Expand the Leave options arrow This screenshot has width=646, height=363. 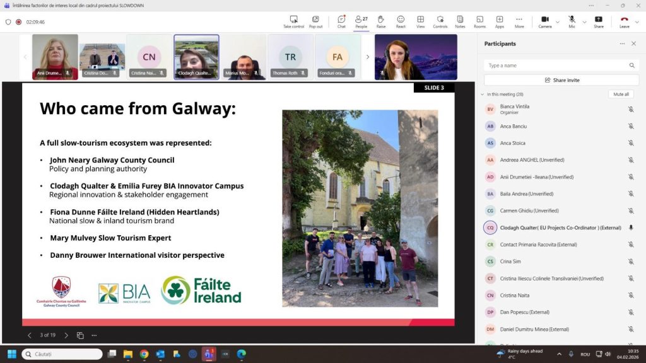pyautogui.click(x=637, y=22)
